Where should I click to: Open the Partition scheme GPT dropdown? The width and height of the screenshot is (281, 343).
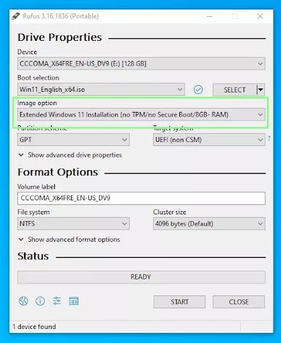pos(74,140)
